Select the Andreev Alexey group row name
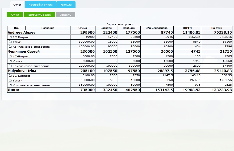 point(22,32)
